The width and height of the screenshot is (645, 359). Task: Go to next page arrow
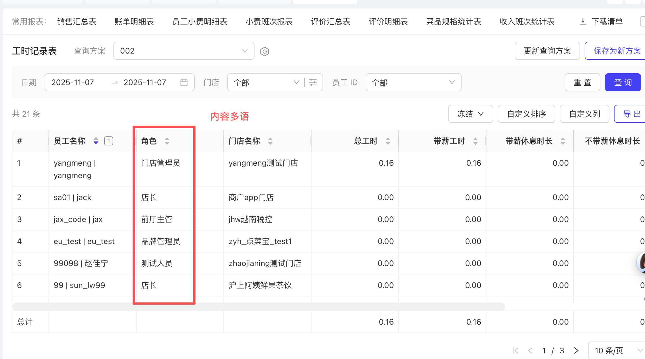click(576, 351)
